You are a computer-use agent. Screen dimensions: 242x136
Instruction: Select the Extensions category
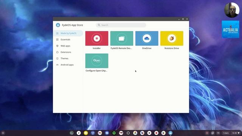tap(68, 52)
